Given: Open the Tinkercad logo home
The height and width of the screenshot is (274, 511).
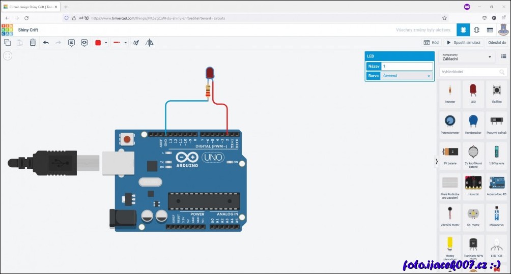Looking at the screenshot, I should pyautogui.click(x=7, y=30).
